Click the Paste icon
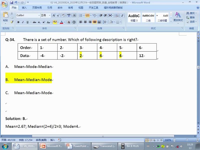 click(5, 15)
